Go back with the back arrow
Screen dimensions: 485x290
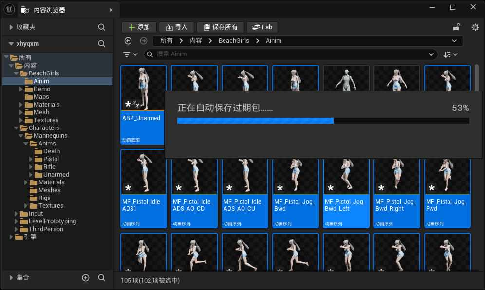(128, 41)
